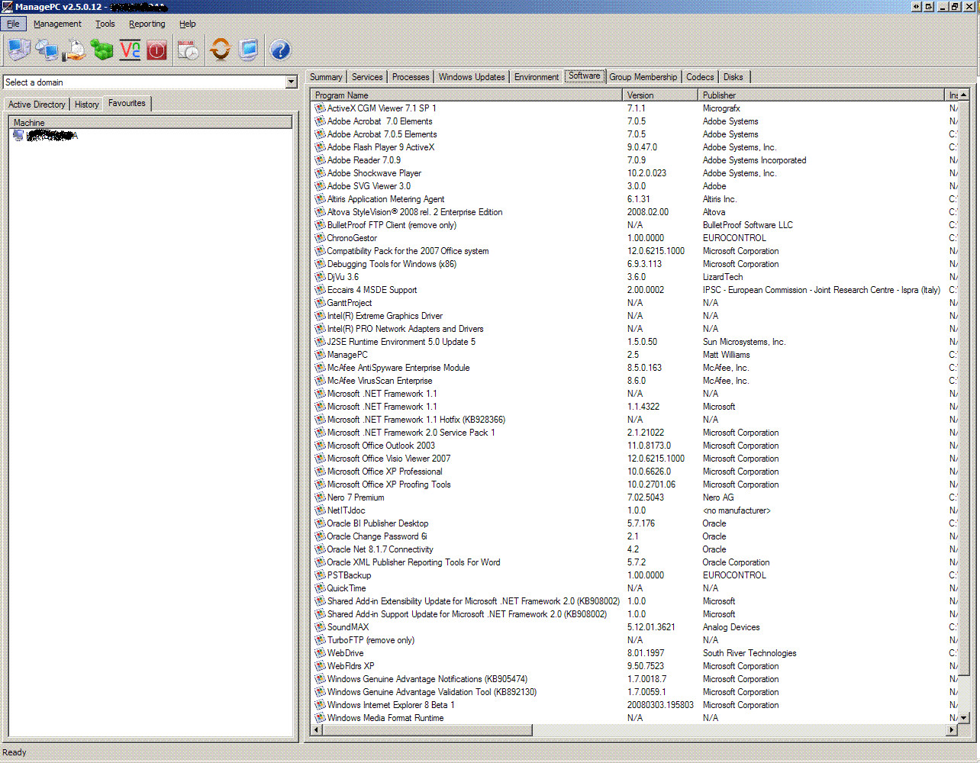Switch to the Summary tab

[x=326, y=77]
